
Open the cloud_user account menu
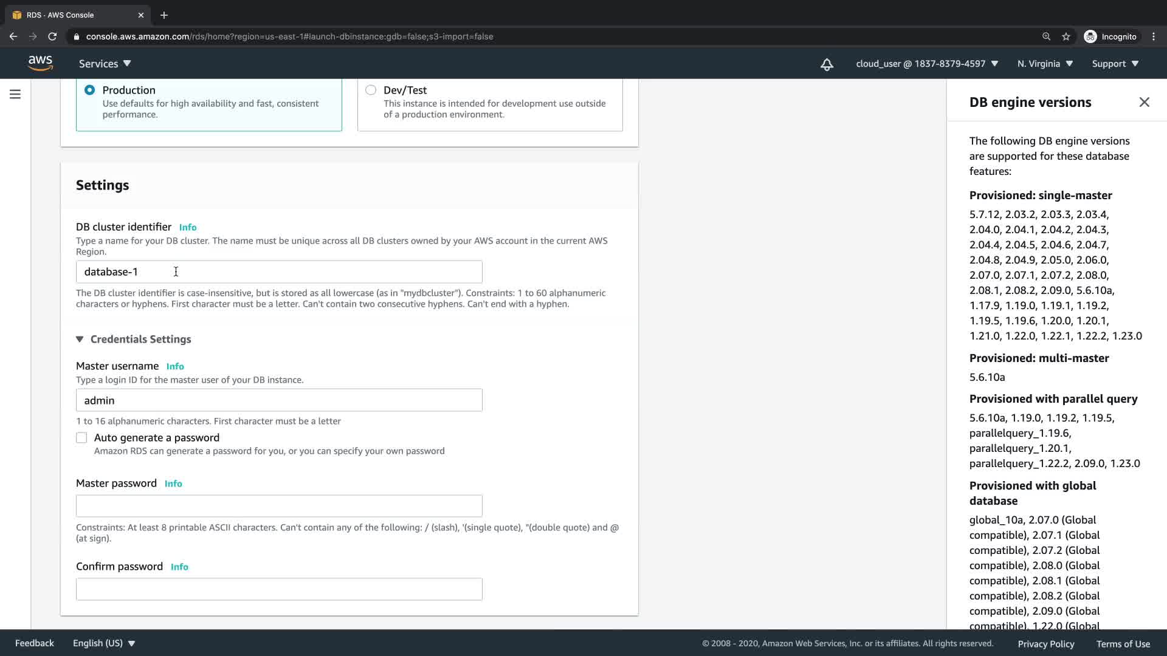tap(927, 64)
